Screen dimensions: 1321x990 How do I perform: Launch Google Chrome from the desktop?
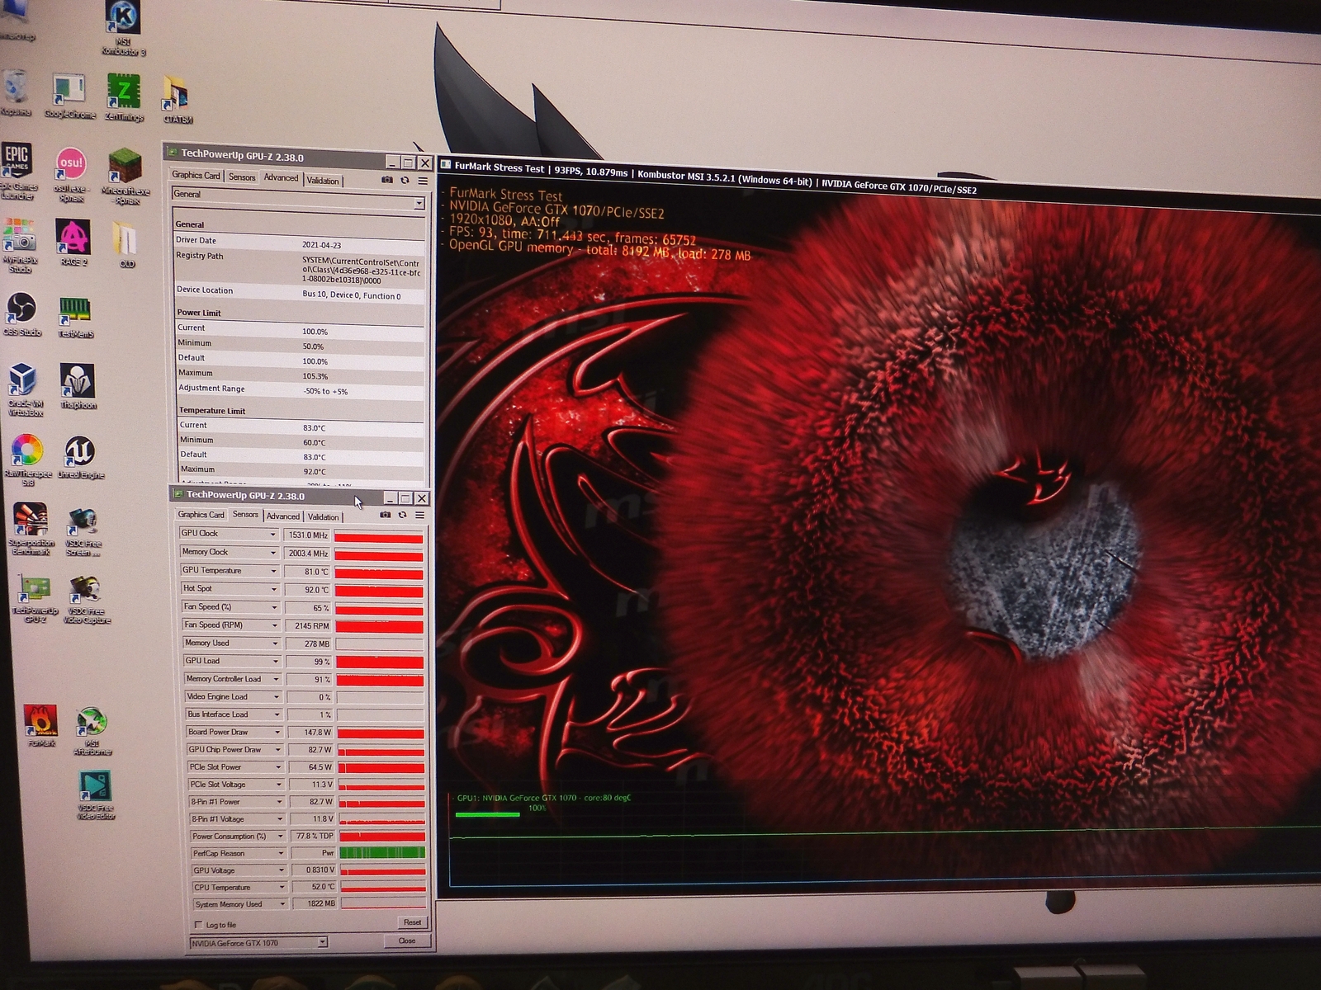(x=69, y=97)
